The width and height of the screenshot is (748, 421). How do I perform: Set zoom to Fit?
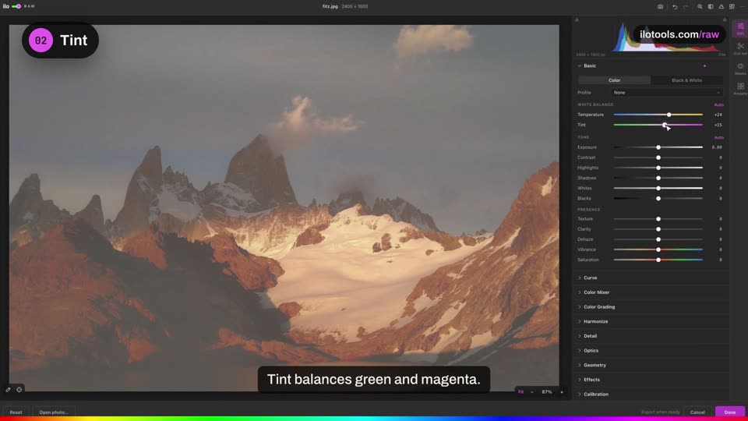tap(521, 392)
